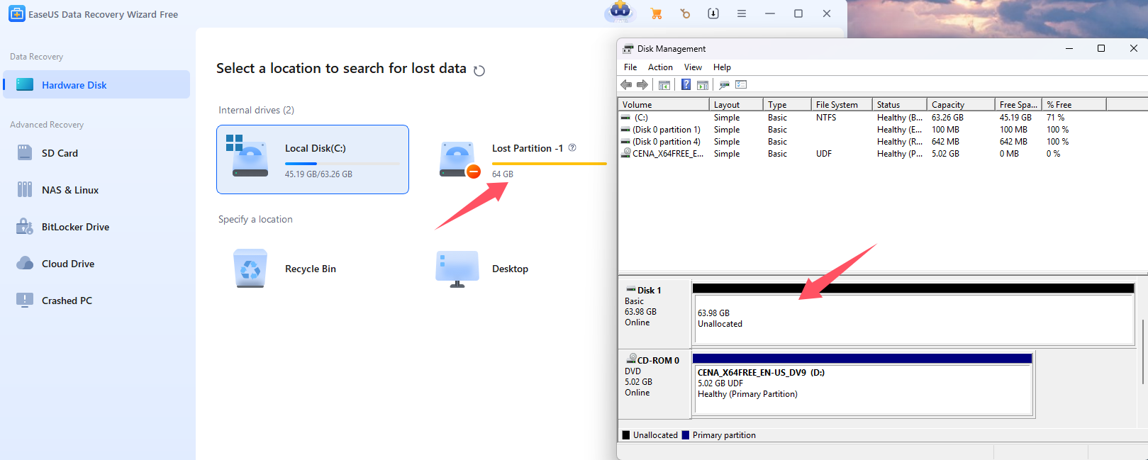1148x460 pixels.
Task: Minimize the EaseUS Data Recovery window
Action: point(770,13)
